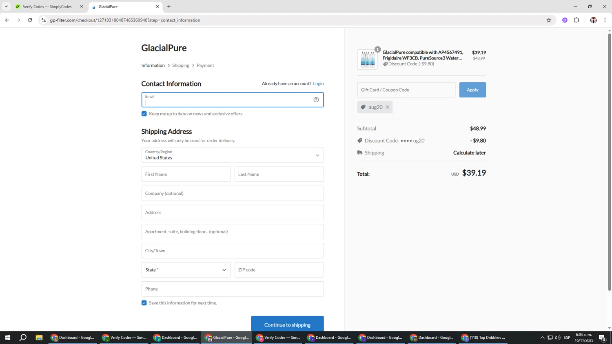Open File Explorer from the taskbar
Screen dimensions: 612x344
[x=39, y=337]
